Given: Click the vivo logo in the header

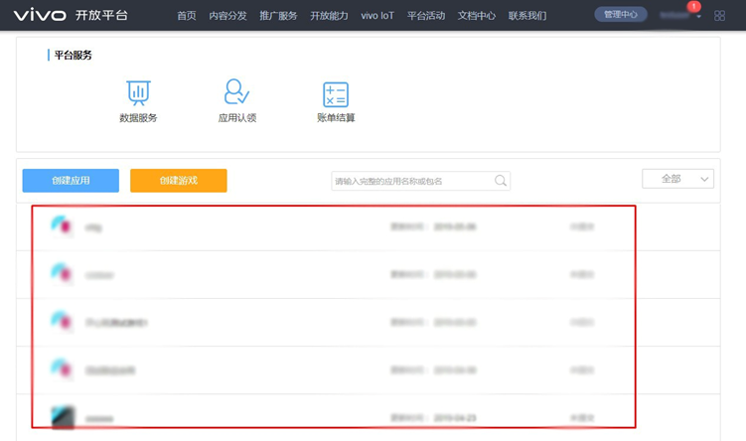Looking at the screenshot, I should click(x=39, y=15).
